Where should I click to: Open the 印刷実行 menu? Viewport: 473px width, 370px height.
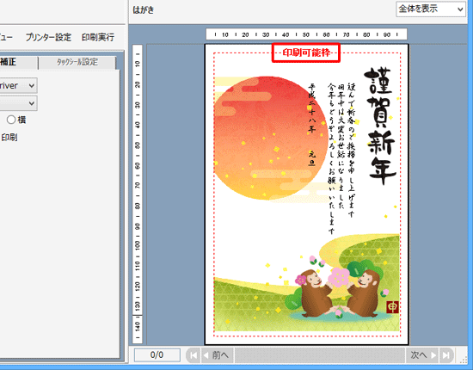tap(98, 37)
